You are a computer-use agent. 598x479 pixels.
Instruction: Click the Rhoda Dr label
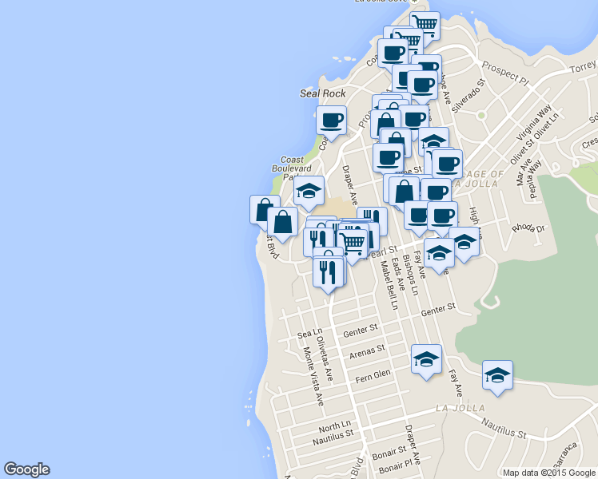[528, 228]
